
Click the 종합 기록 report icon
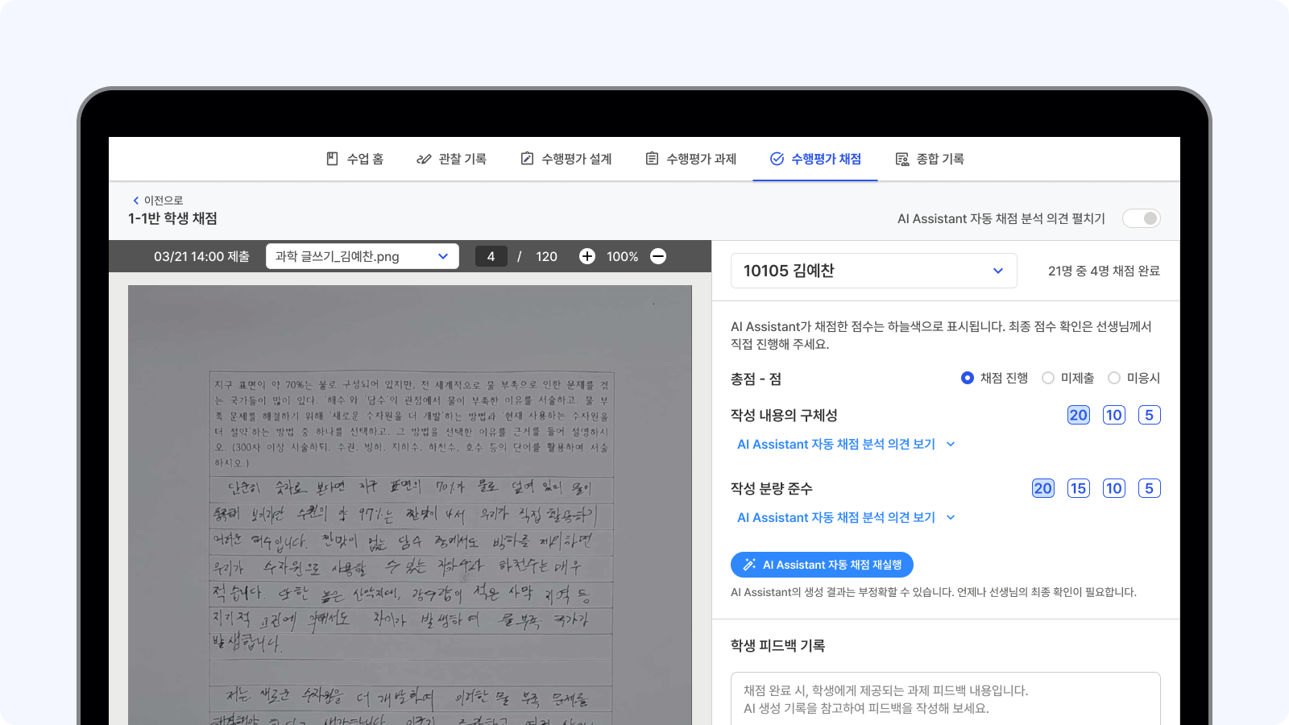[902, 159]
